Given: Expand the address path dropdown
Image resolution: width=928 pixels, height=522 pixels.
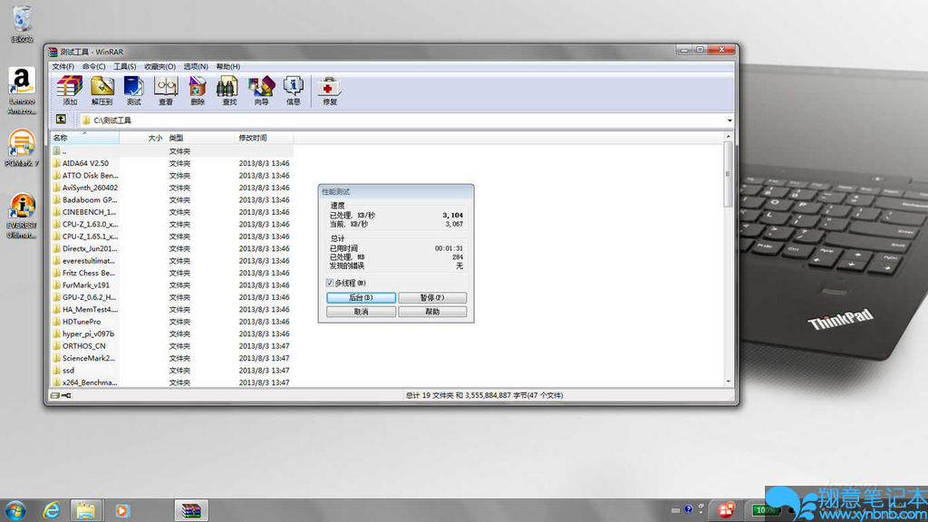Looking at the screenshot, I should tap(730, 121).
